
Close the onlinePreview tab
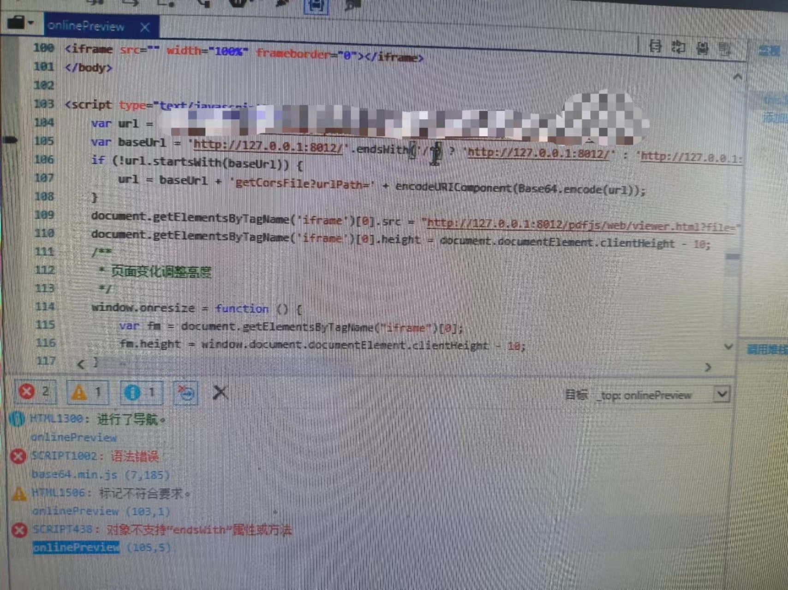(145, 28)
